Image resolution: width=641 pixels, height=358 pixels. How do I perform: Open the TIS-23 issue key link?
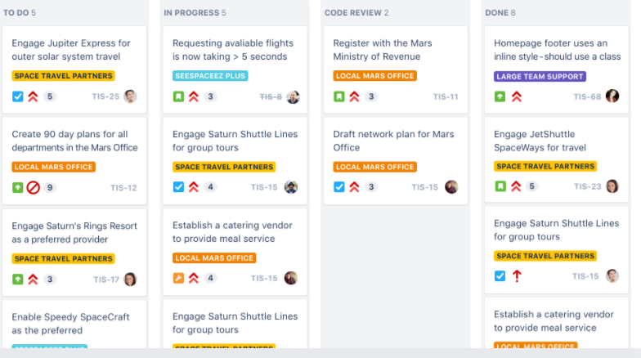(x=587, y=186)
